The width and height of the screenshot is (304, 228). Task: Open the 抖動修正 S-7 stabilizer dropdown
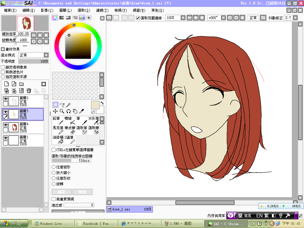coord(295,18)
